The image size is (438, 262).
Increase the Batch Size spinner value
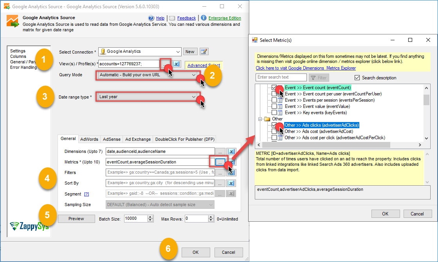(150, 217)
